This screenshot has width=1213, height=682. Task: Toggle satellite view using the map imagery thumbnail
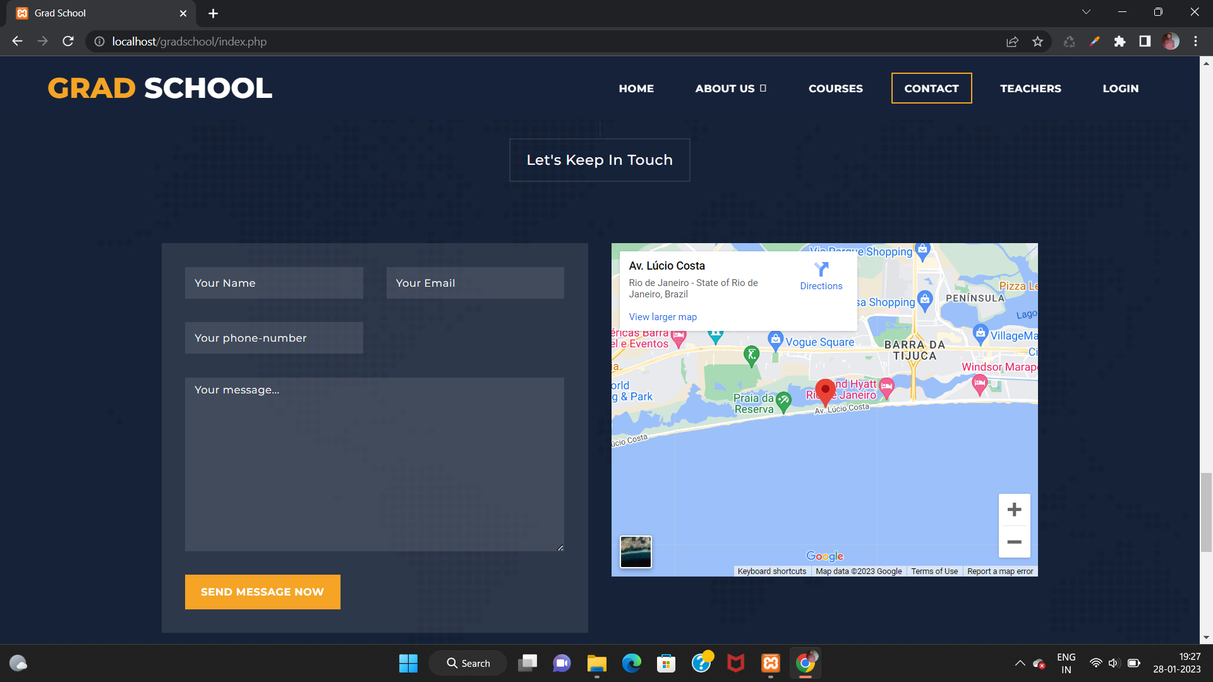636,551
